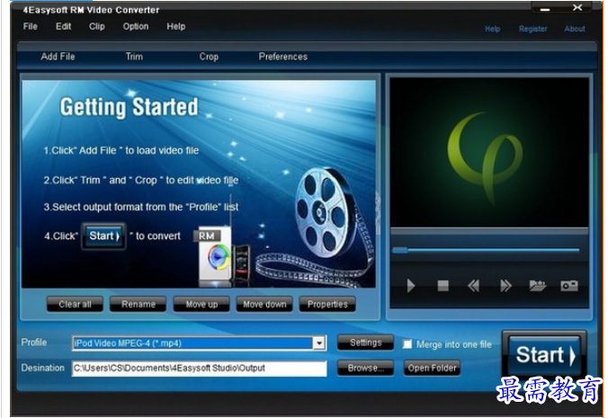Click the Help link at top right
This screenshot has height=418, width=608.
pos(493,29)
